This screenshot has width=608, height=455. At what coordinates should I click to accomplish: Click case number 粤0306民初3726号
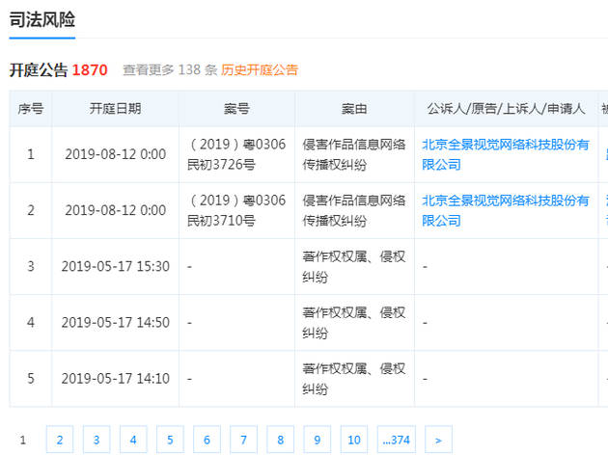pos(236,154)
